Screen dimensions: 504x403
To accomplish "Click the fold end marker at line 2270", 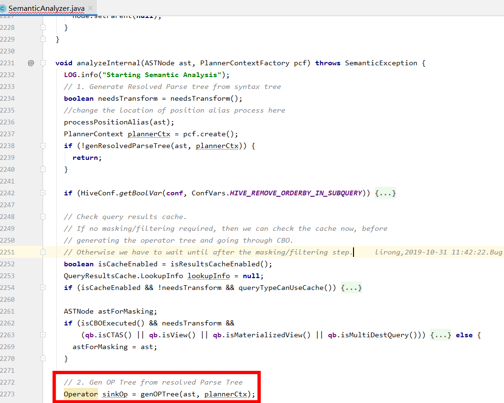I will (43, 359).
